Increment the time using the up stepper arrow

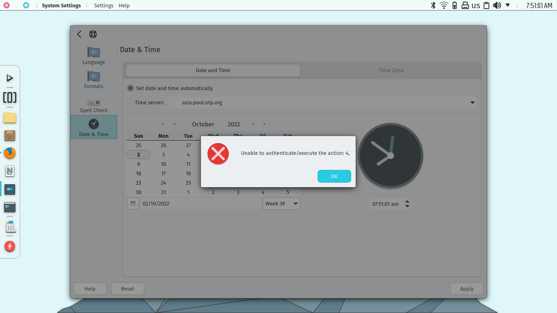pyautogui.click(x=407, y=201)
